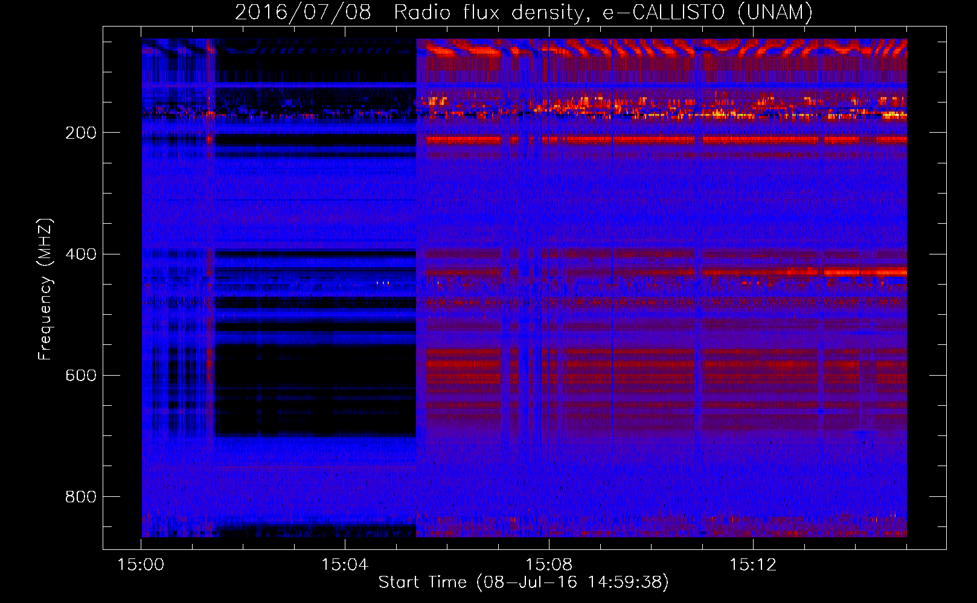The image size is (977, 603).
Task: Click the 800 frequency tick label
Action: coord(80,496)
